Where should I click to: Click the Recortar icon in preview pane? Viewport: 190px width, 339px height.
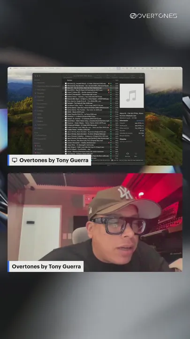[x=128, y=153]
